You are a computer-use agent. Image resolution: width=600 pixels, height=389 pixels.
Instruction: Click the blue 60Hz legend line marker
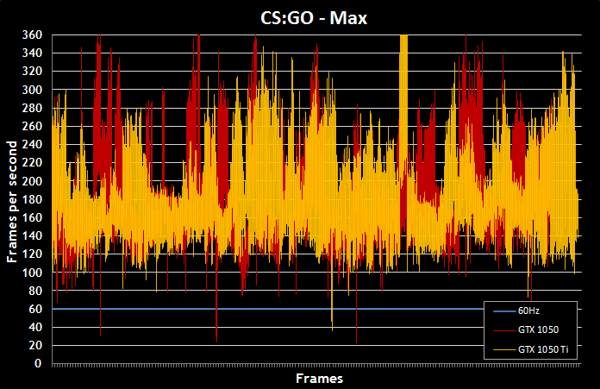tap(504, 311)
